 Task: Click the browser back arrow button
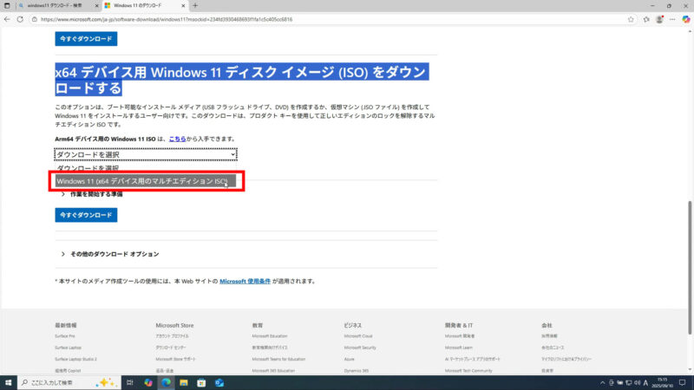8,18
